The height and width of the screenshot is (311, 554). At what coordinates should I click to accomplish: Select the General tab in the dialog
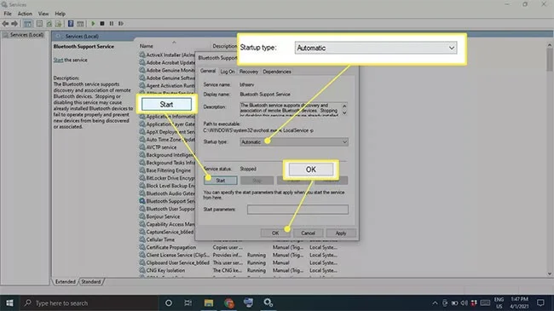(x=208, y=71)
